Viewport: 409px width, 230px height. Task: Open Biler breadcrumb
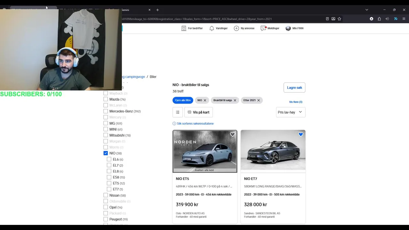[x=153, y=77]
